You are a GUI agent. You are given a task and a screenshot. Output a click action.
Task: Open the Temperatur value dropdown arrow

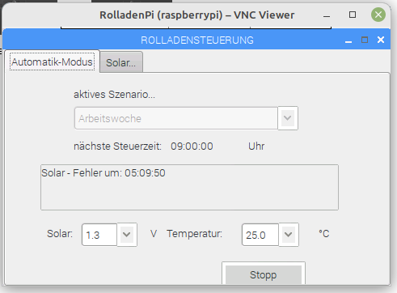pyautogui.click(x=289, y=235)
